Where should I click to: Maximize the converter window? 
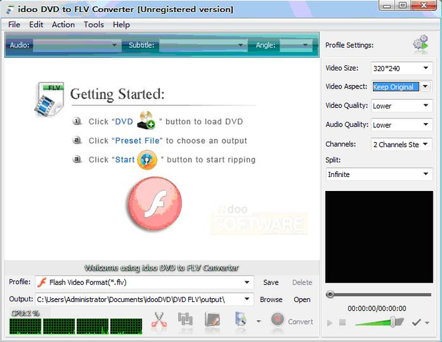click(403, 5)
